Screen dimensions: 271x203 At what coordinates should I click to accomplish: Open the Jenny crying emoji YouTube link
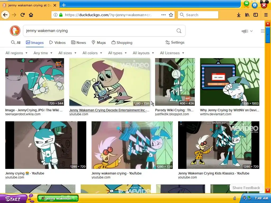pyautogui.click(x=25, y=173)
